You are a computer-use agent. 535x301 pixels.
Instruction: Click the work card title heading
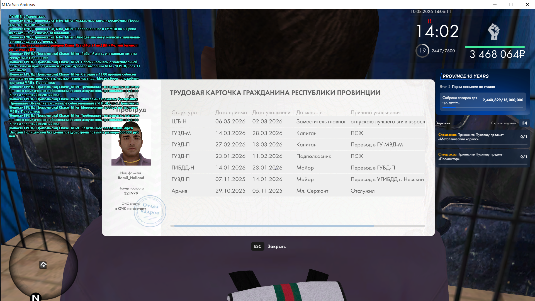(x=275, y=93)
